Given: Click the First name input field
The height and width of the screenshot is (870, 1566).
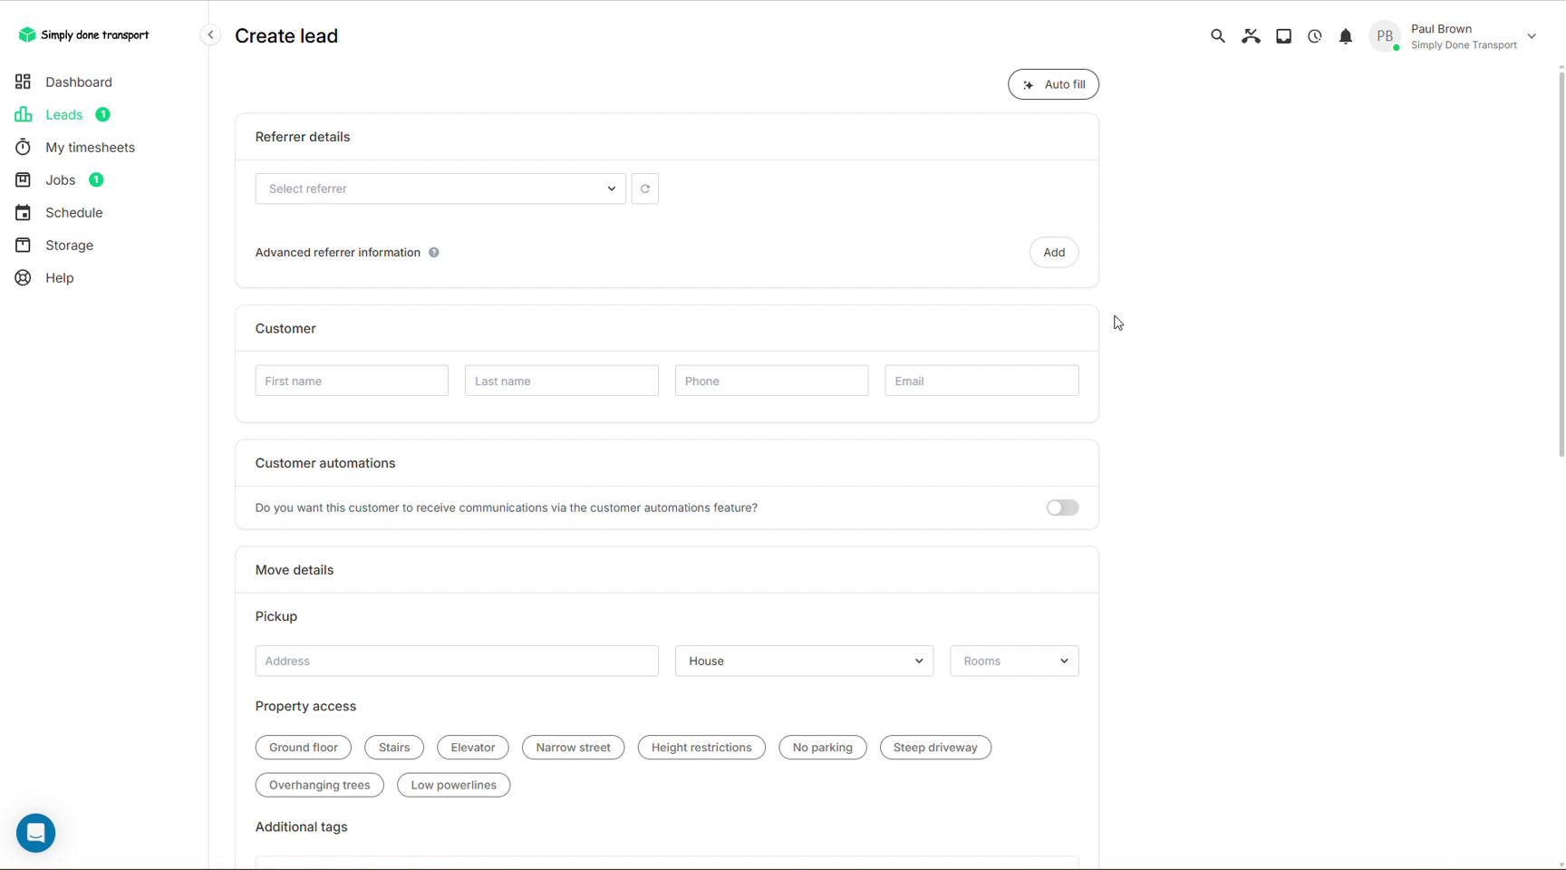Looking at the screenshot, I should 352,381.
